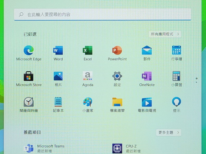The height and width of the screenshot is (154, 206).
Task: Click the search magnifier icon
Action: (x=21, y=14)
